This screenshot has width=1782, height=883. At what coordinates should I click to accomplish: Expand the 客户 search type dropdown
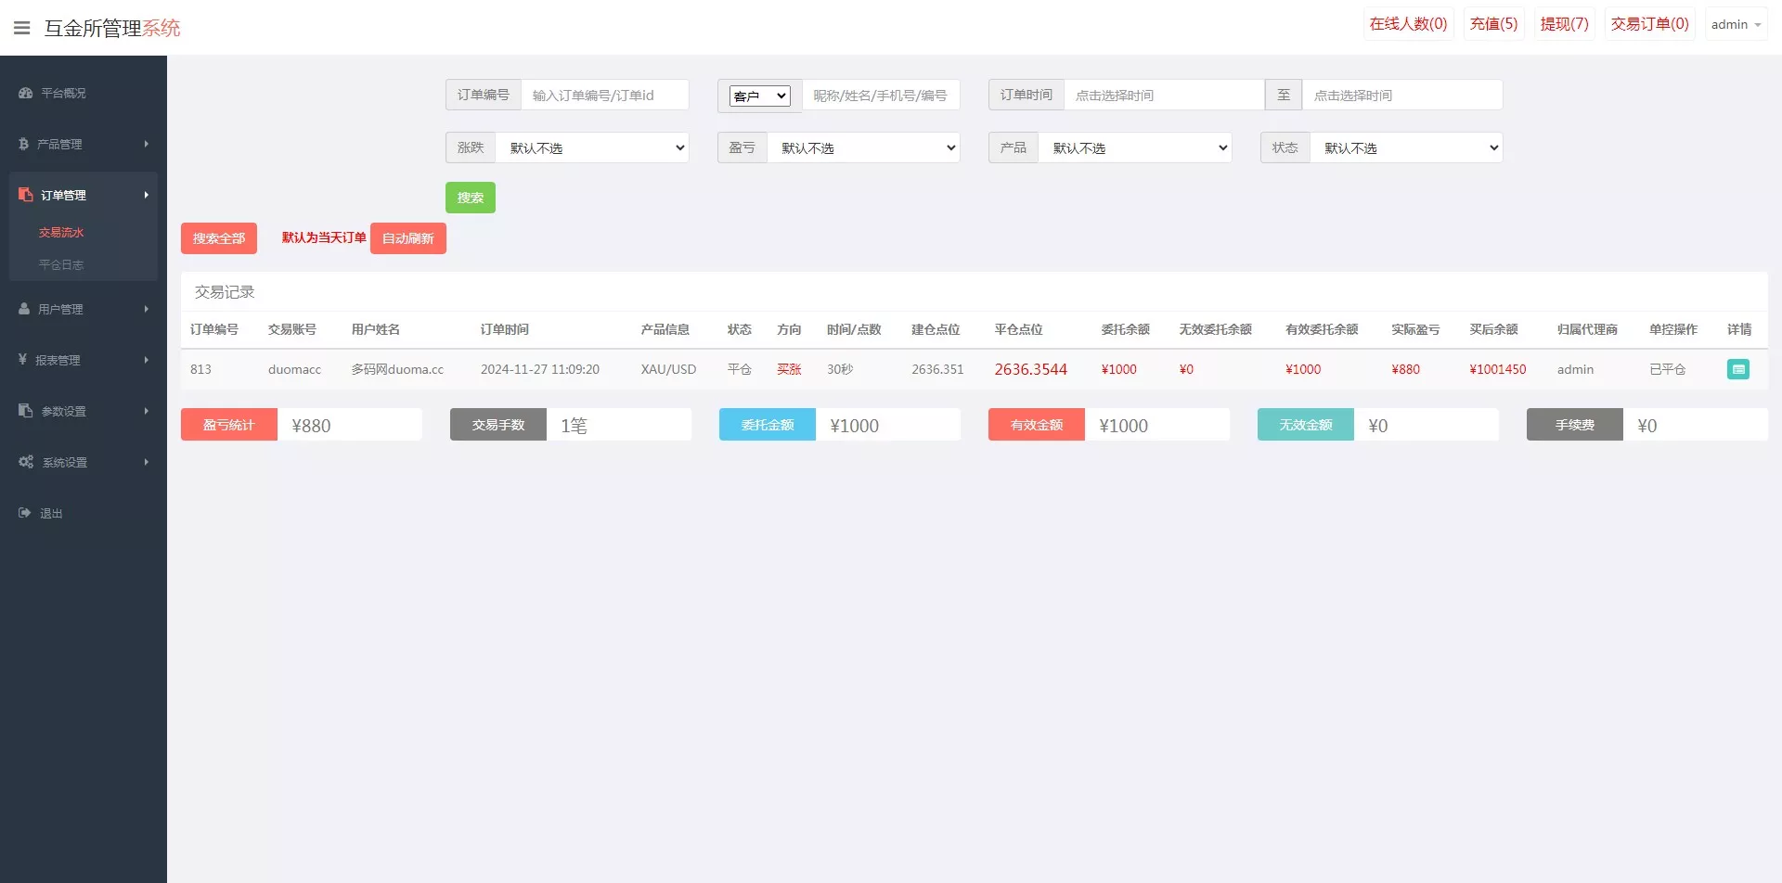pyautogui.click(x=758, y=95)
